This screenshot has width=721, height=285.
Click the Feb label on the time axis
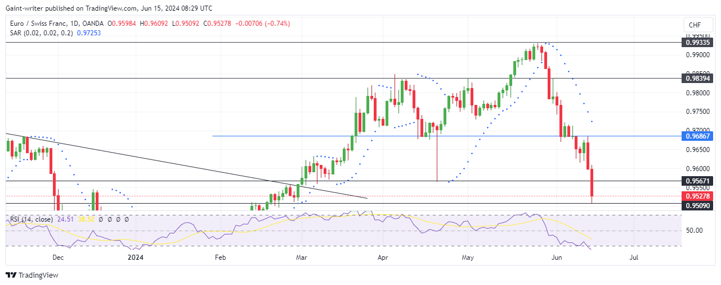[220, 258]
